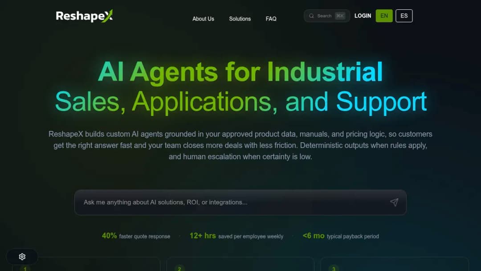The height and width of the screenshot is (271, 481).
Task: Go to the FAQ page
Action: (271, 19)
